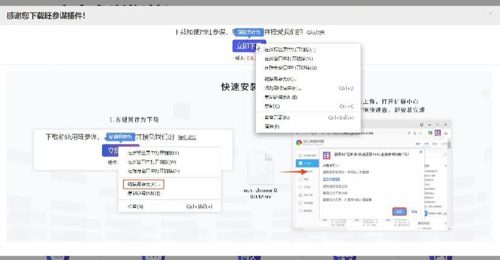
Task: Click the 1.右键另存为下载 step caption
Action: 134,120
